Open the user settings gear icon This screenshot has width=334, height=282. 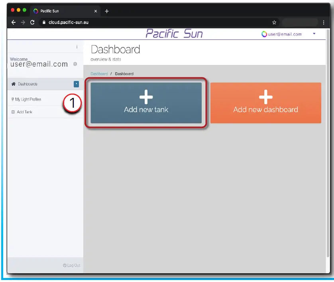[x=75, y=64]
